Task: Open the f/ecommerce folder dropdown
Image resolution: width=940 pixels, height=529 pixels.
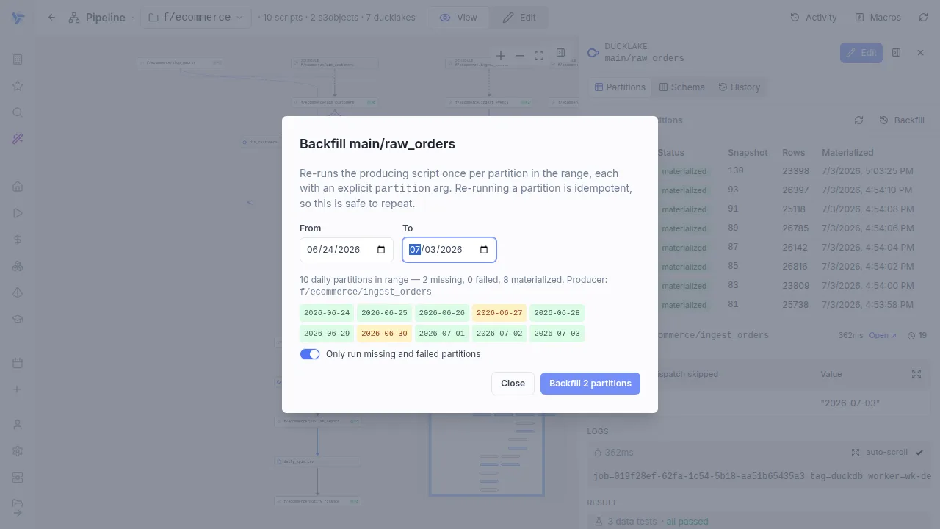Action: click(195, 18)
